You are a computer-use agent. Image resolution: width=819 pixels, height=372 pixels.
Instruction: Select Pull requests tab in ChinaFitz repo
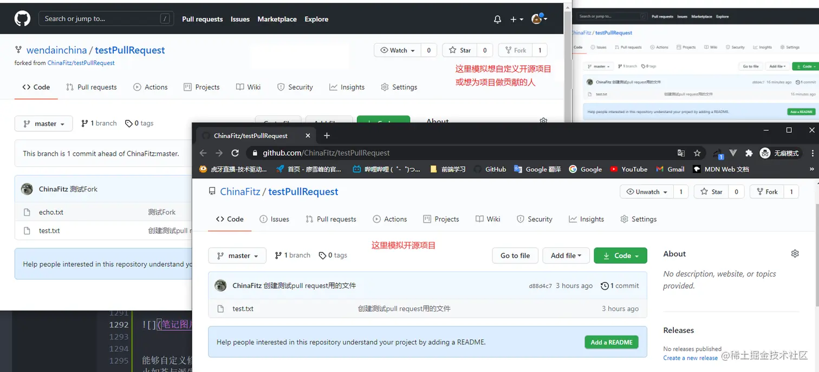[331, 219]
